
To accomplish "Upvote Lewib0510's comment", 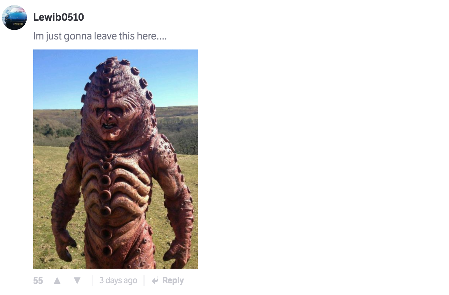I will tap(57, 280).
